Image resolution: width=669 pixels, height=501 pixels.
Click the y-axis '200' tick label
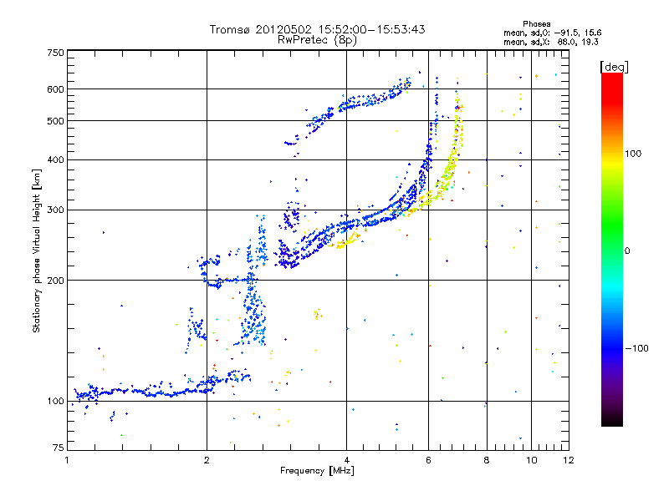tap(55, 281)
